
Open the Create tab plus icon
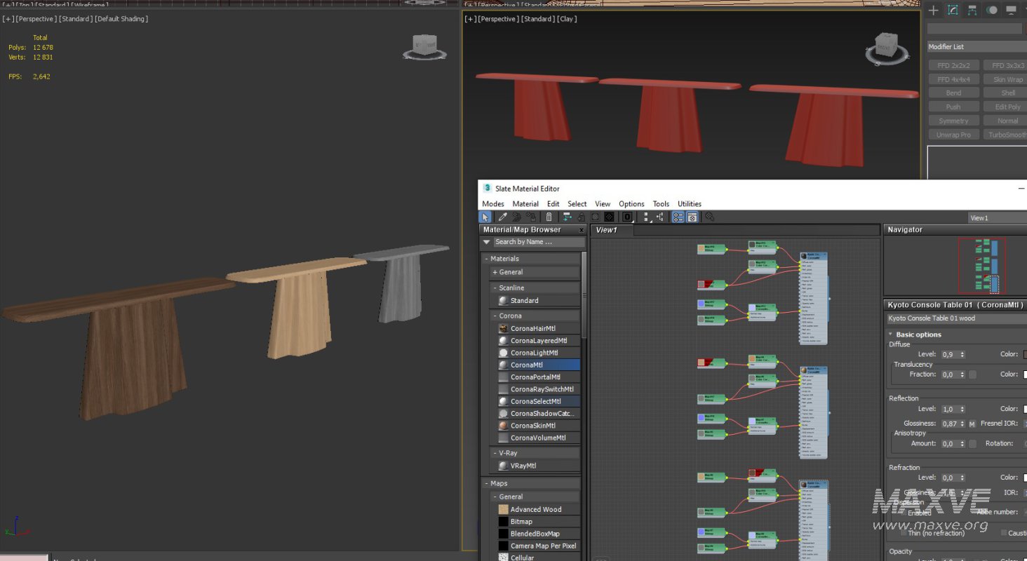[x=934, y=11]
